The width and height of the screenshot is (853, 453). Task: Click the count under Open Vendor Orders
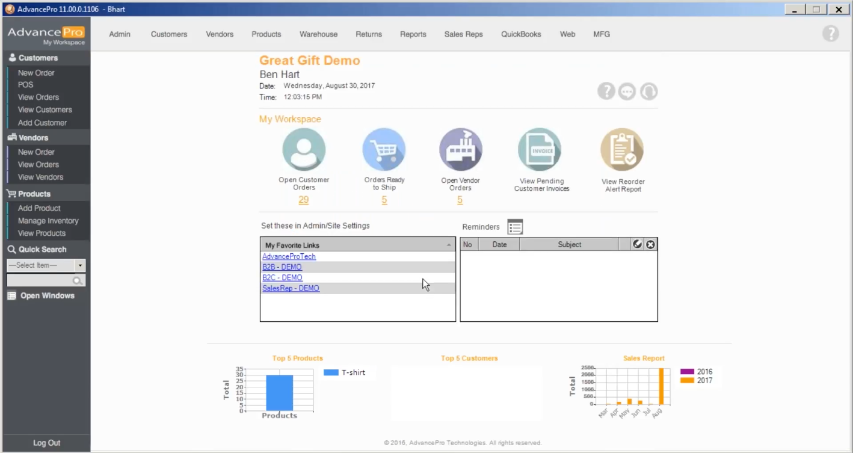(460, 200)
